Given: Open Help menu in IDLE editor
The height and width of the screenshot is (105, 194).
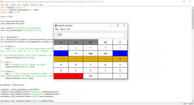Looking at the screenshot, I should [41, 5].
